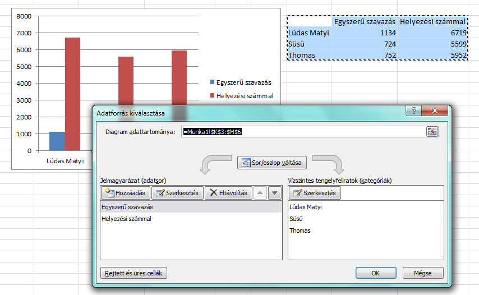The image size is (479, 295).
Task: Click blue Egyszerű szavazás legend swatch
Action: click(x=213, y=82)
